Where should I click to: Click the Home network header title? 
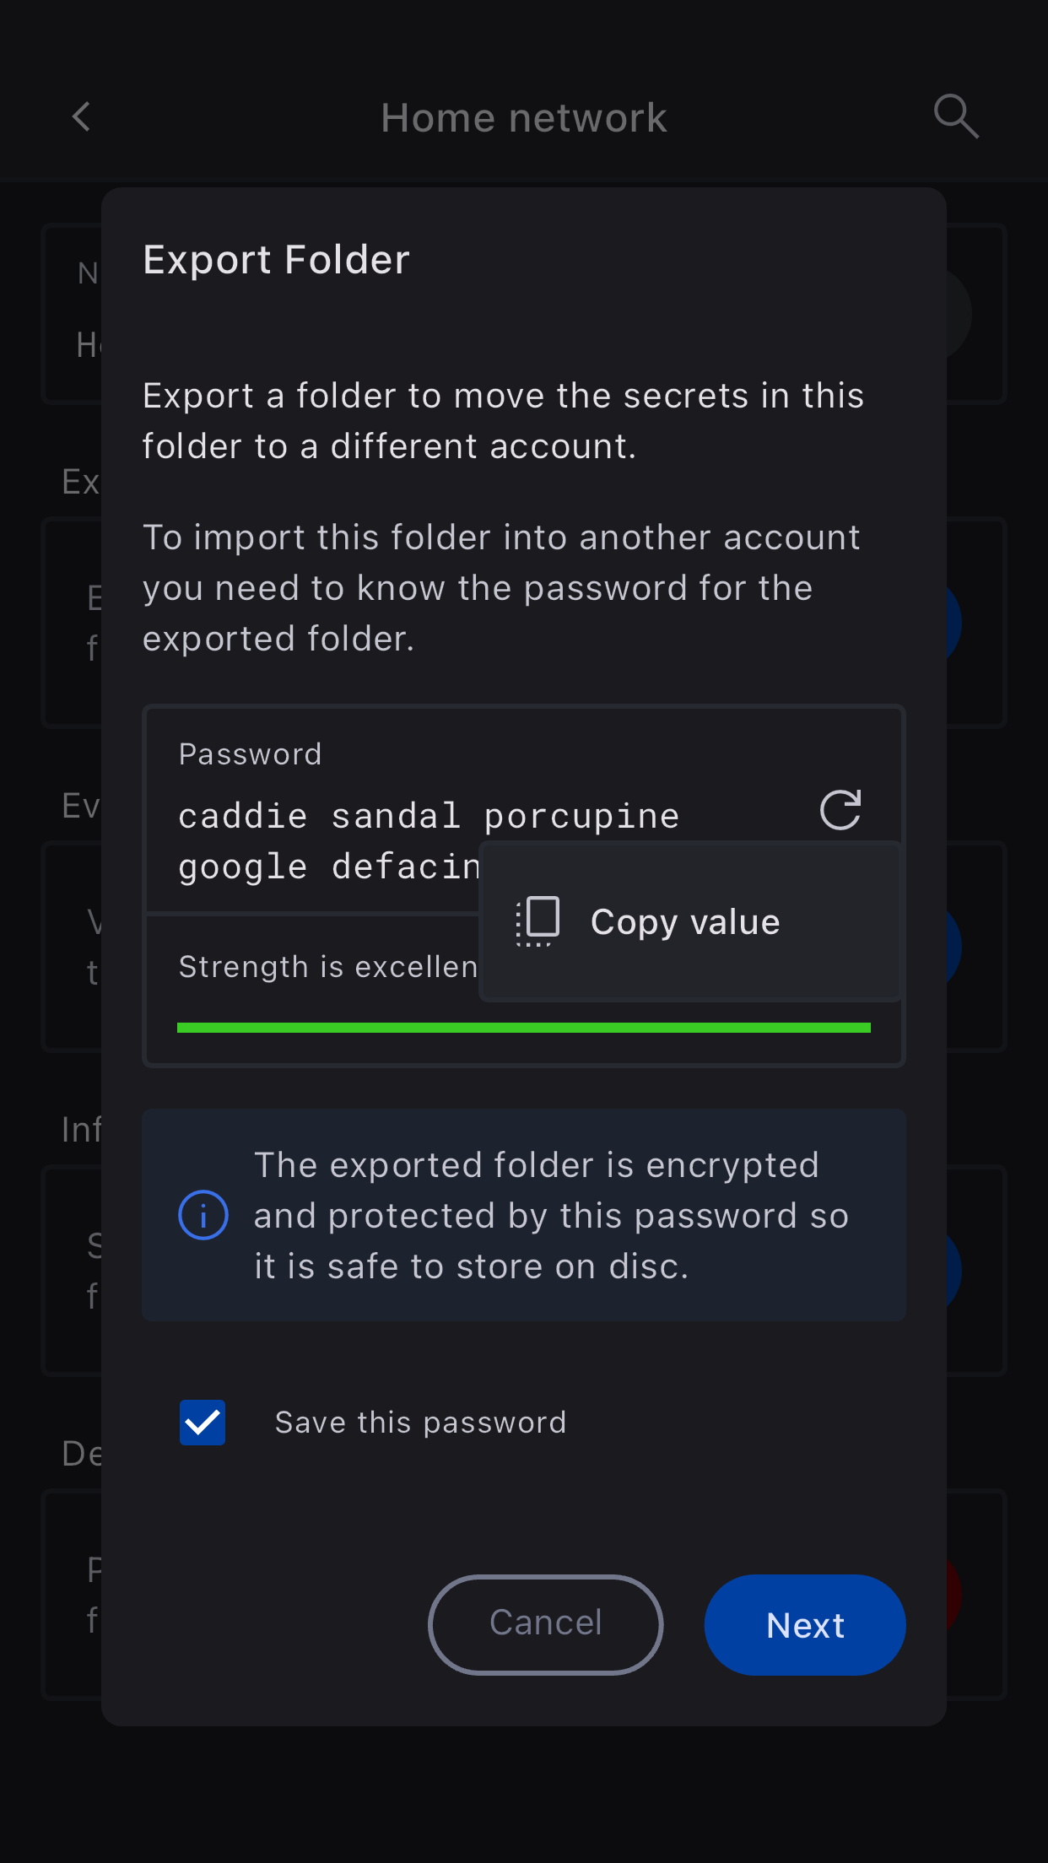tap(523, 118)
